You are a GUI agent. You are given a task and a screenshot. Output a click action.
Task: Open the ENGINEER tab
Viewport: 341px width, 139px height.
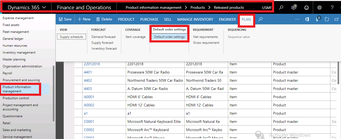pyautogui.click(x=227, y=19)
